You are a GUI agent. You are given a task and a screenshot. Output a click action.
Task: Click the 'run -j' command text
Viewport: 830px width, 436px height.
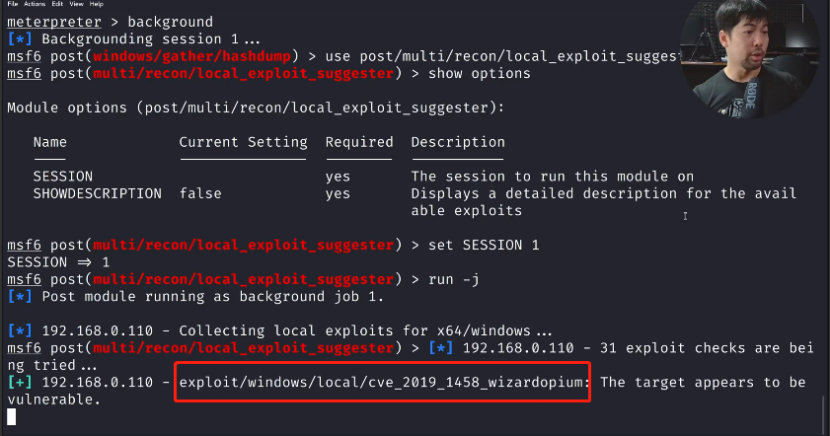pyautogui.click(x=453, y=278)
